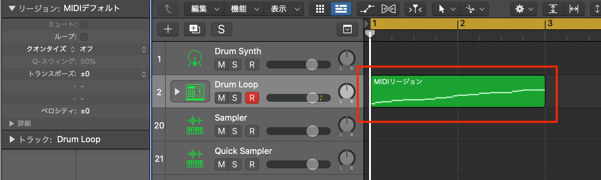Mute the Drum Loop track

click(x=222, y=98)
